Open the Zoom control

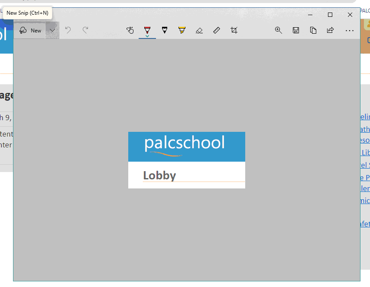pyautogui.click(x=279, y=30)
